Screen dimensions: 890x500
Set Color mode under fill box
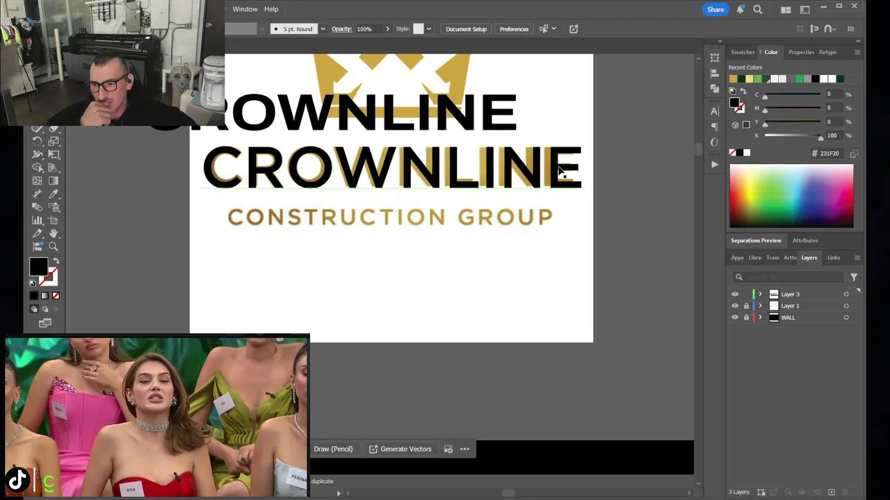click(x=34, y=296)
